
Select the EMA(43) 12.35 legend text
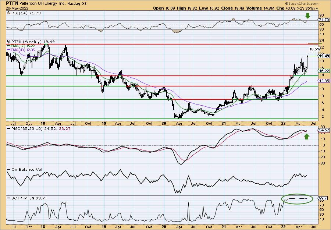[23, 50]
